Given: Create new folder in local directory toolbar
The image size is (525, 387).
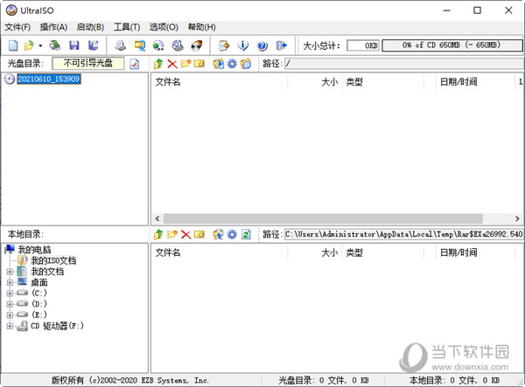Looking at the screenshot, I should [172, 234].
